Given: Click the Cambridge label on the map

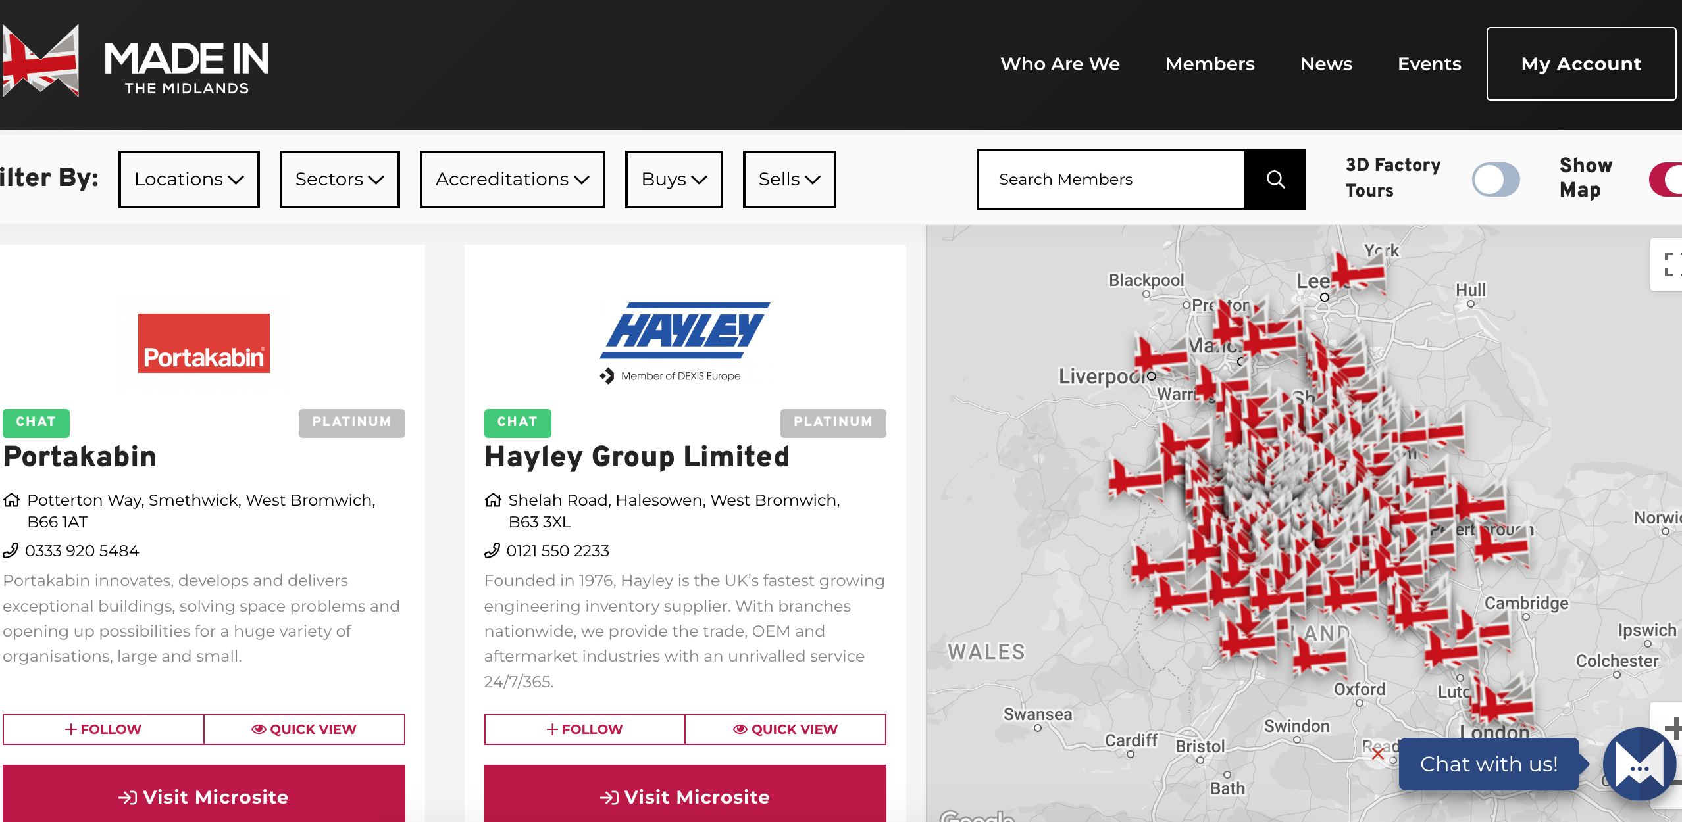Looking at the screenshot, I should pyautogui.click(x=1526, y=603).
